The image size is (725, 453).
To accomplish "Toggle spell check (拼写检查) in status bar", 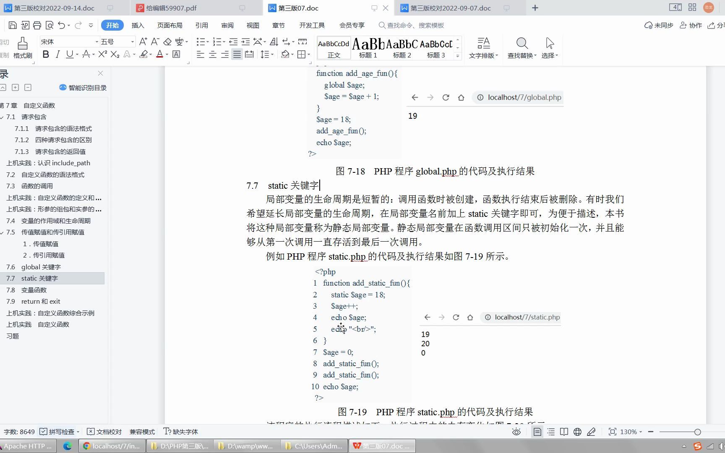I will 57,432.
